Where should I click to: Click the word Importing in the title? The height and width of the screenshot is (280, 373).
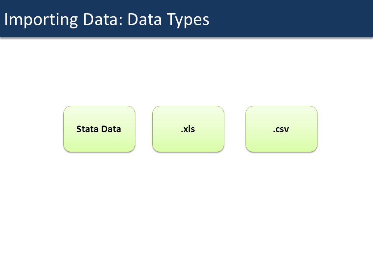tap(41, 19)
